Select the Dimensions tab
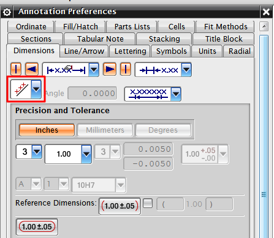Screen dimensions: 274x238 coord(34,51)
